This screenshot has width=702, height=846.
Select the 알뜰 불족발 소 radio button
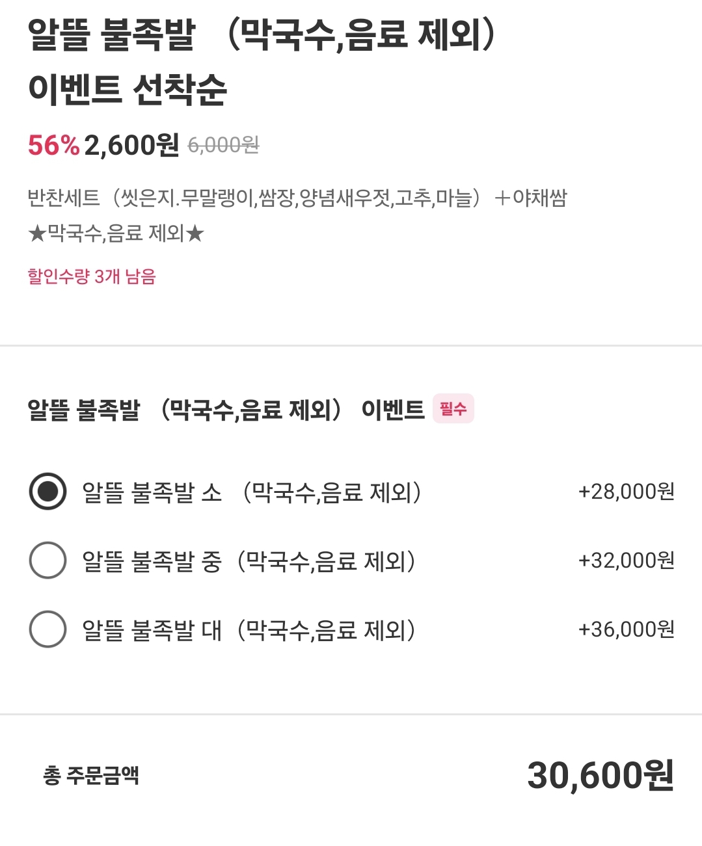coord(48,492)
